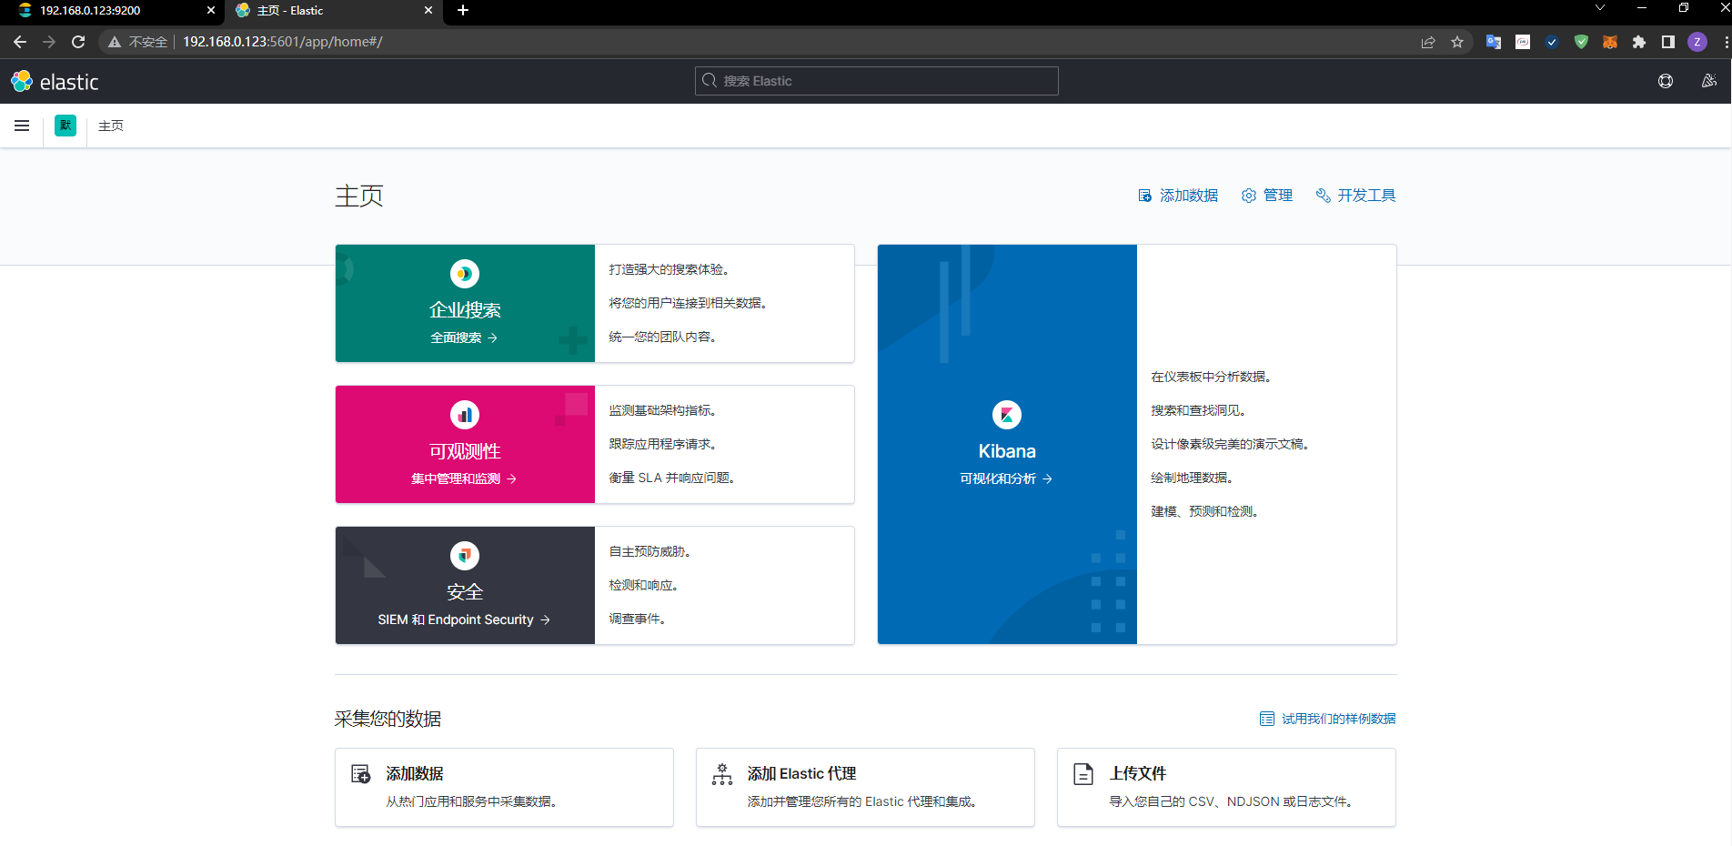This screenshot has width=1732, height=846.
Task: Click the 主页 breadcrumb
Action: tap(111, 126)
